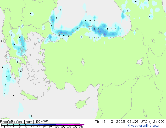Click the "0.1" legend scale label
The image size is (166, 128).
click(3, 127)
